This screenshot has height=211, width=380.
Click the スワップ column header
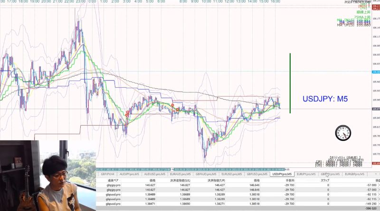tap(325, 180)
